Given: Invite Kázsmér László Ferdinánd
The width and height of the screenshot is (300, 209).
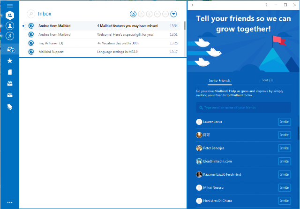Looking at the screenshot, I should pos(285,174).
